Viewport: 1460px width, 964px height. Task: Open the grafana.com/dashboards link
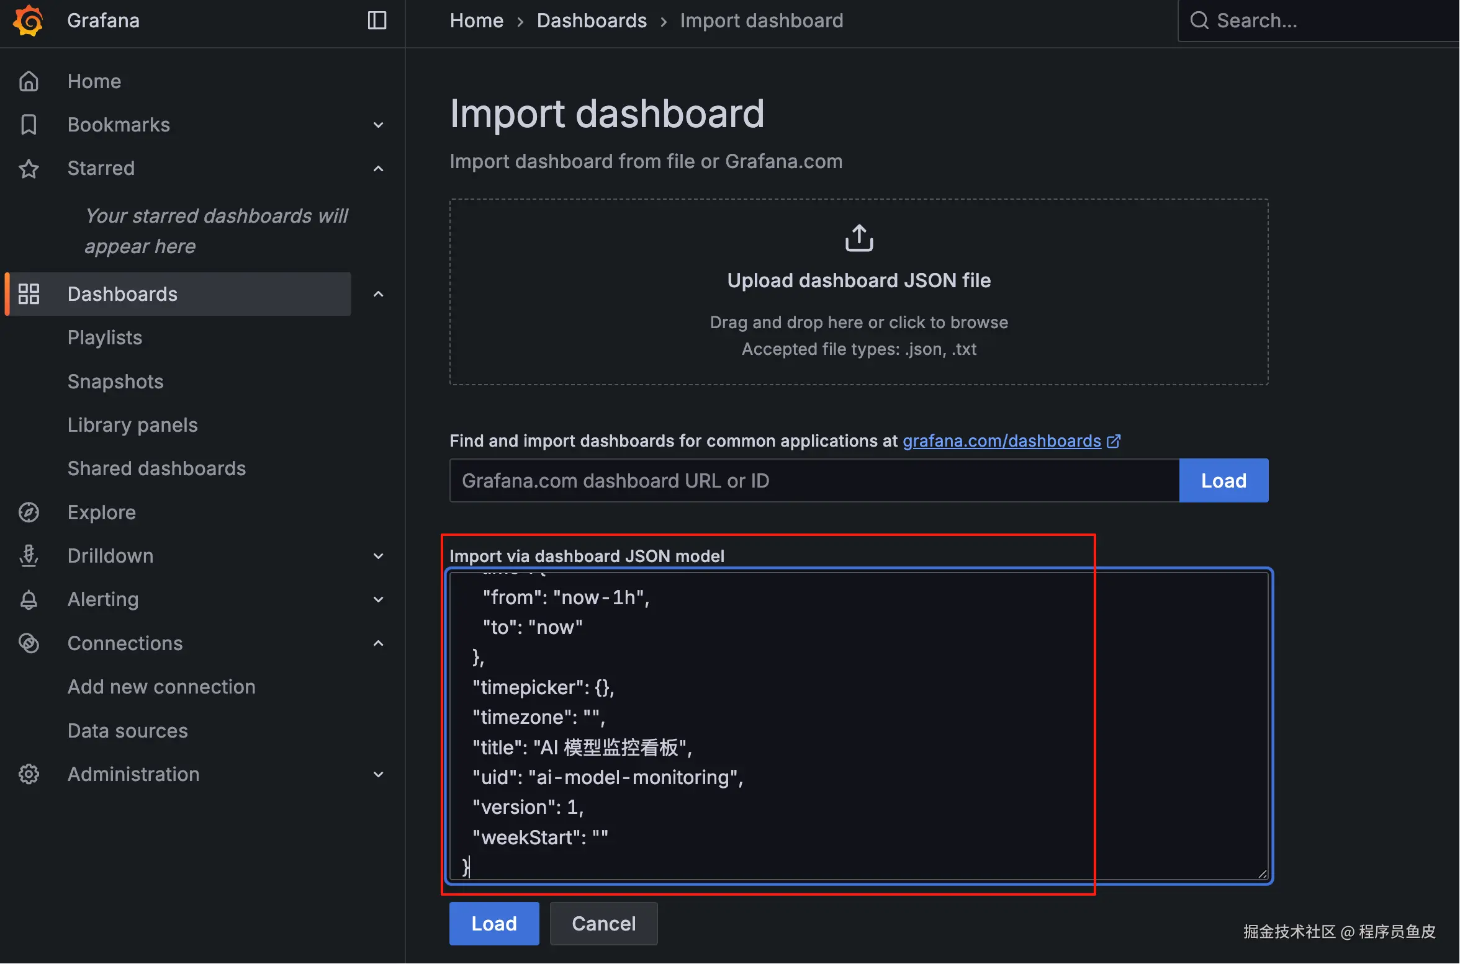[1001, 441]
